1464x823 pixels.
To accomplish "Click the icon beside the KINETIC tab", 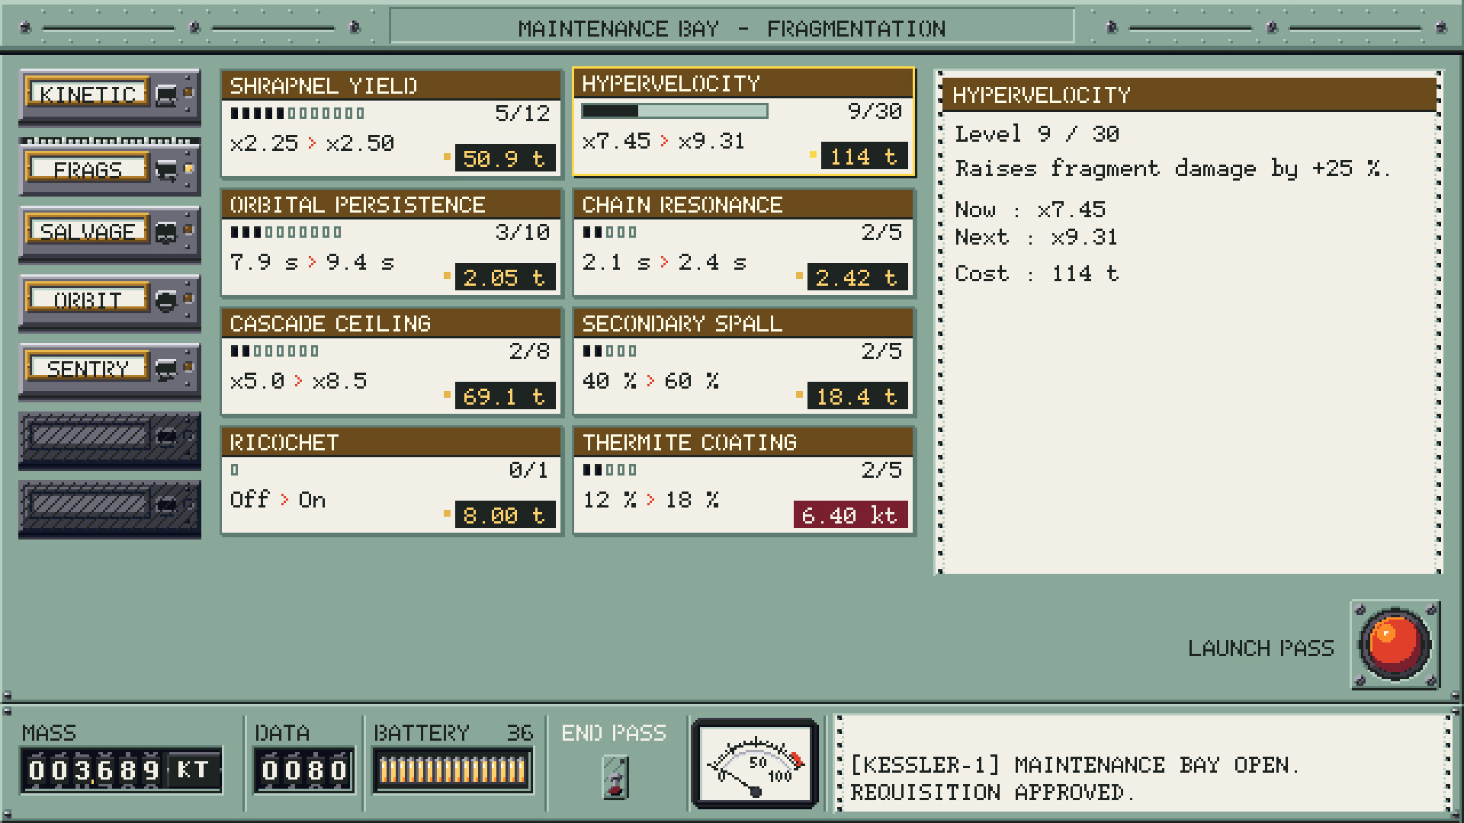I will (x=166, y=95).
